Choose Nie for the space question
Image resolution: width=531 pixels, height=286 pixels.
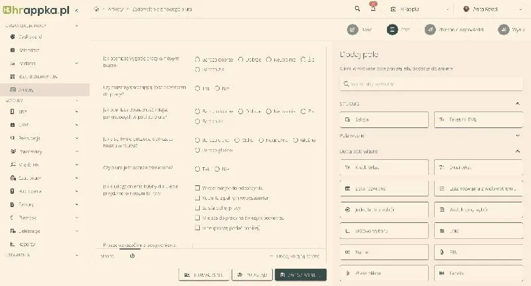(x=217, y=88)
